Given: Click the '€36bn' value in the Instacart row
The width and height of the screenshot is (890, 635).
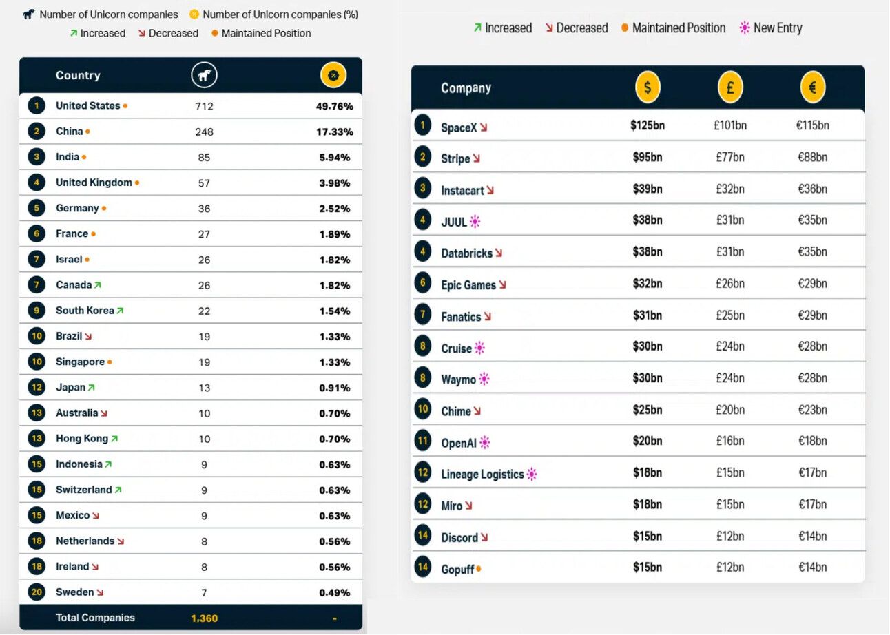Looking at the screenshot, I should point(812,189).
